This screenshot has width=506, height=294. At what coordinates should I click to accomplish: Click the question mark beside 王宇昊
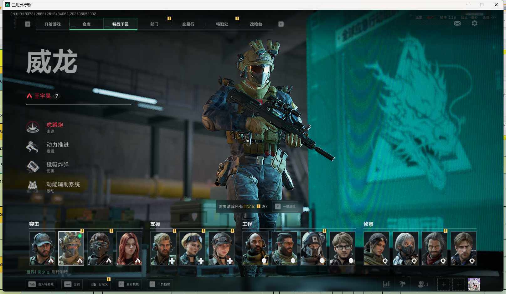57,96
